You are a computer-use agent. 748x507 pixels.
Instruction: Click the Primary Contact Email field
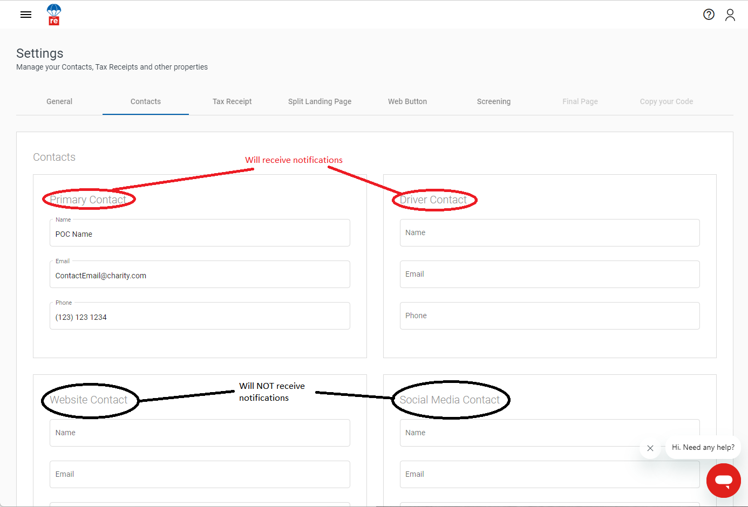coord(200,275)
